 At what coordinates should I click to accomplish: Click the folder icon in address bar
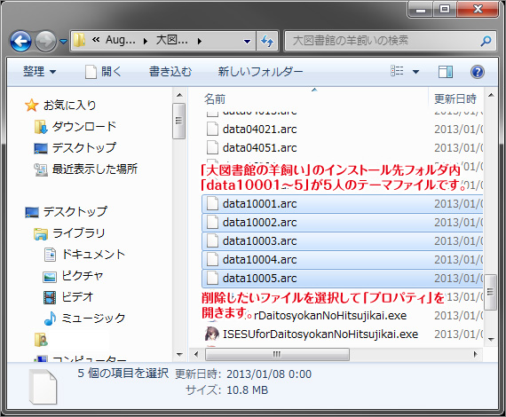(79, 41)
